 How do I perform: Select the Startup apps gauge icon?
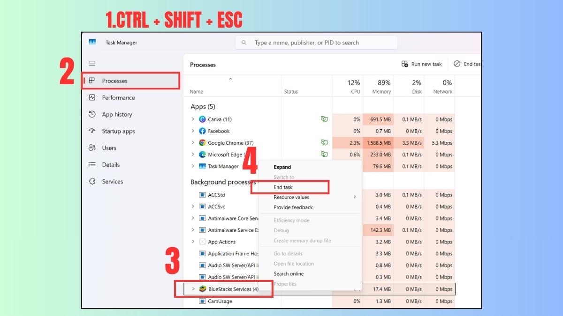(x=92, y=131)
